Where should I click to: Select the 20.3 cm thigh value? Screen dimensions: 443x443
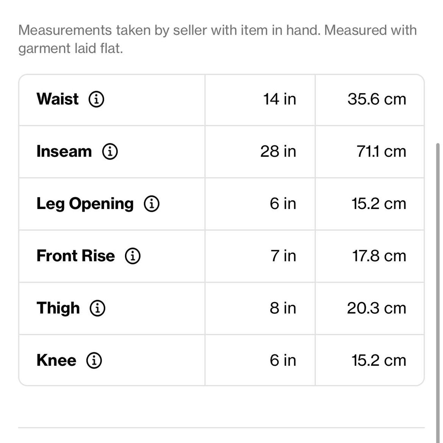point(377,308)
